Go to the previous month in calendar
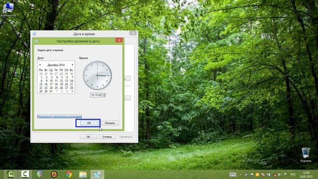 pyautogui.click(x=40, y=65)
